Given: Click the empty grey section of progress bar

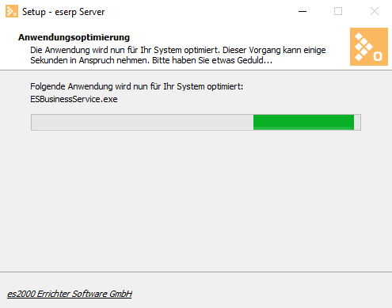Looking at the screenshot, I should pyautogui.click(x=143, y=122).
